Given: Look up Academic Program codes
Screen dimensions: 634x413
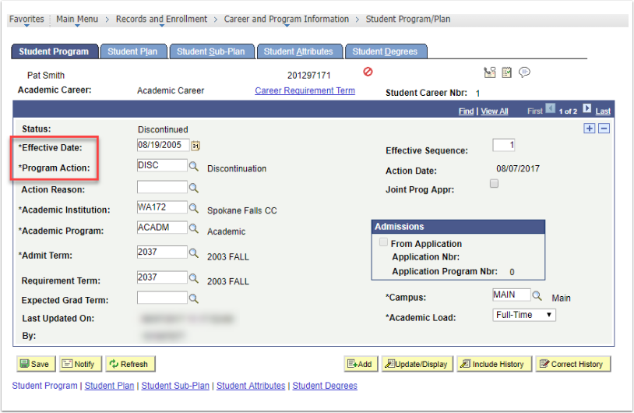Looking at the screenshot, I should coord(194,228).
